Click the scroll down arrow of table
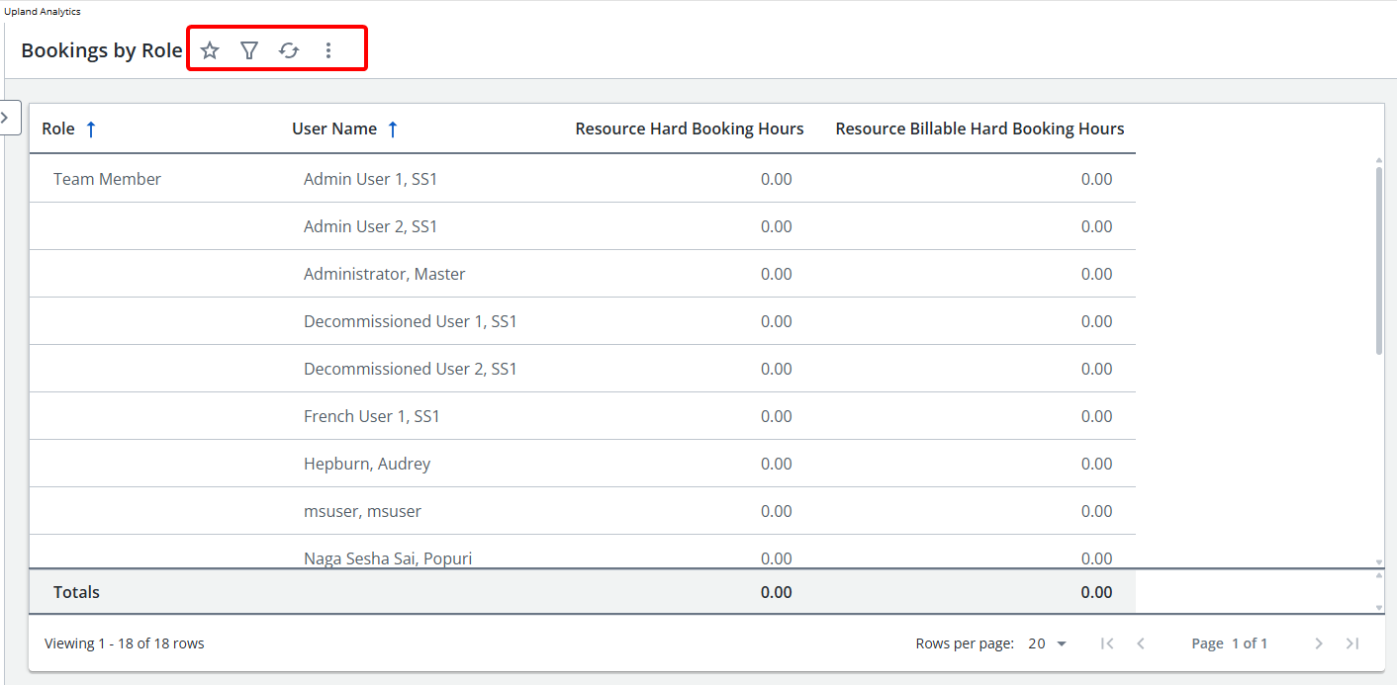This screenshot has height=685, width=1397. pyautogui.click(x=1379, y=561)
